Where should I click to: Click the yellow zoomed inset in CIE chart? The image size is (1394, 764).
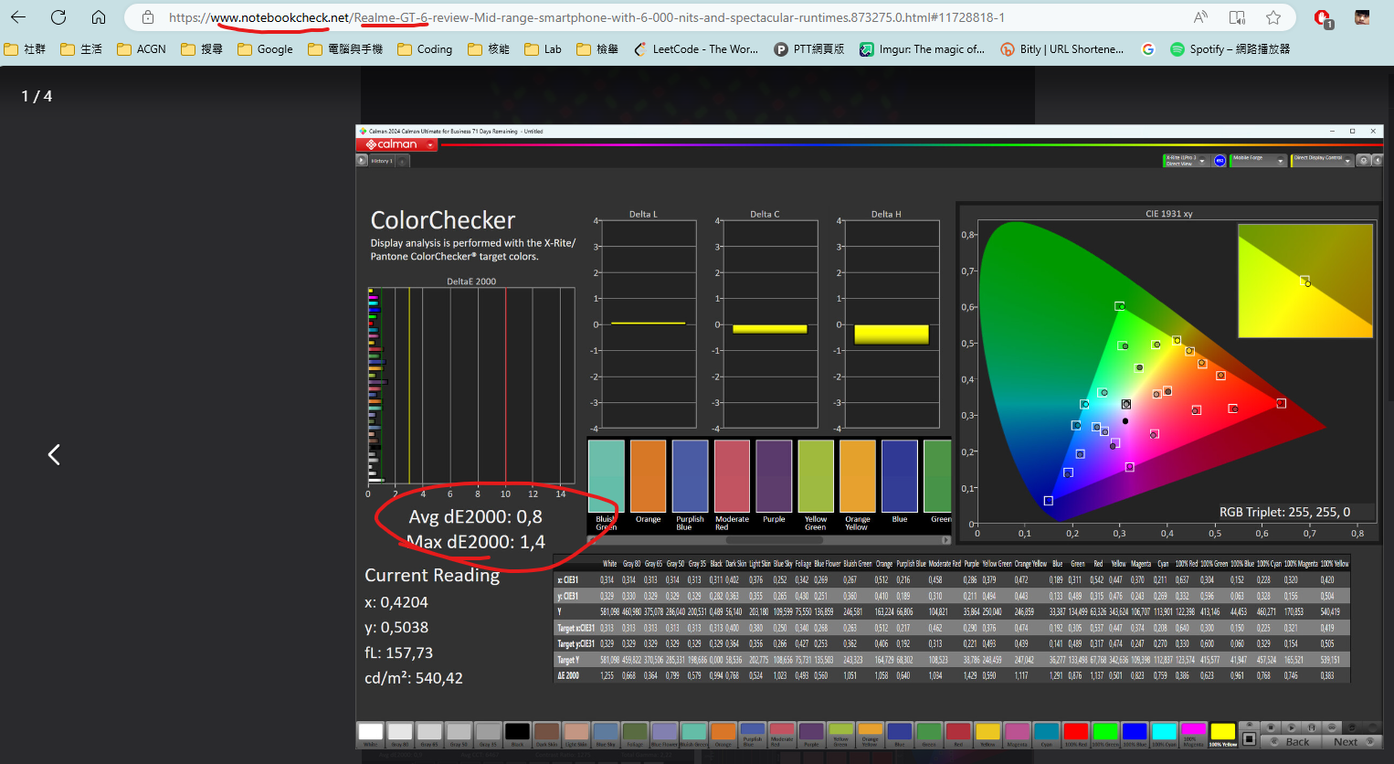[x=1305, y=281]
